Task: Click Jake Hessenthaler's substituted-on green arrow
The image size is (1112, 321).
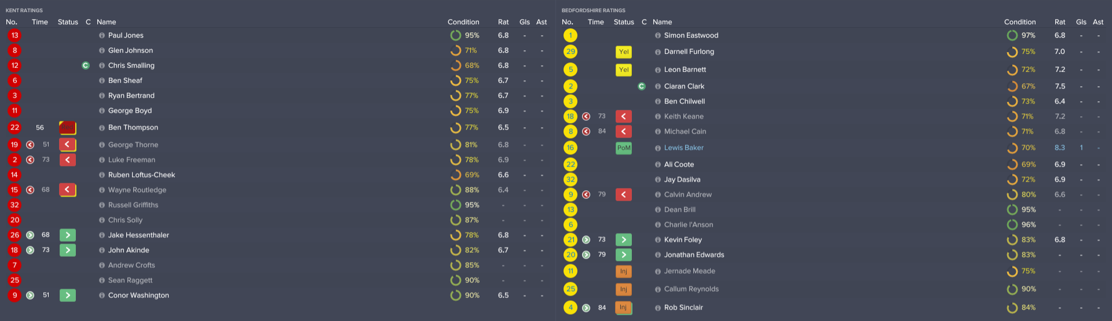Action: tap(67, 235)
